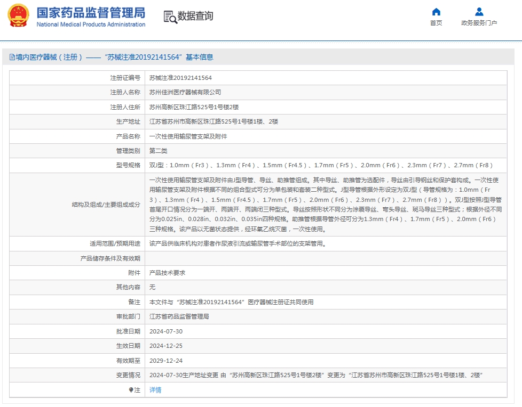Click the 结构及组成 description paragraph
The height and width of the screenshot is (407, 522).
coord(326,205)
